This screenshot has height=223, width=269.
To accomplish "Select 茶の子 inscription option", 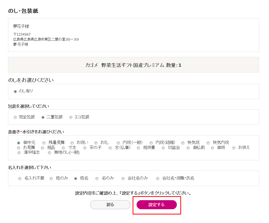I will coord(85,148).
